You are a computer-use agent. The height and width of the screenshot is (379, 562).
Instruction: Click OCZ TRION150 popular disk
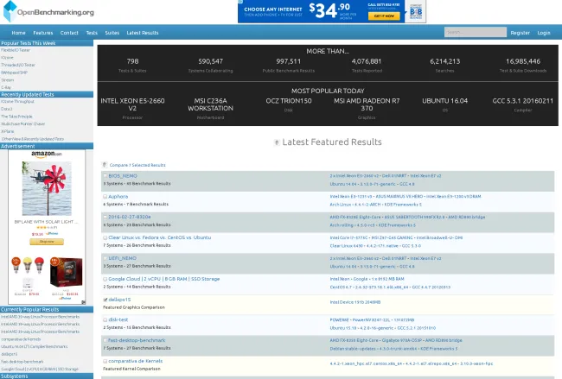[x=289, y=101]
